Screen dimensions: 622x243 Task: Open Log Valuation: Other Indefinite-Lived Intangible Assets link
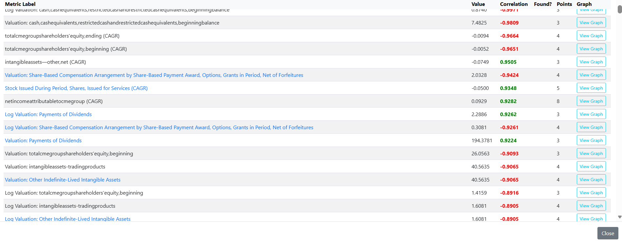pos(68,219)
